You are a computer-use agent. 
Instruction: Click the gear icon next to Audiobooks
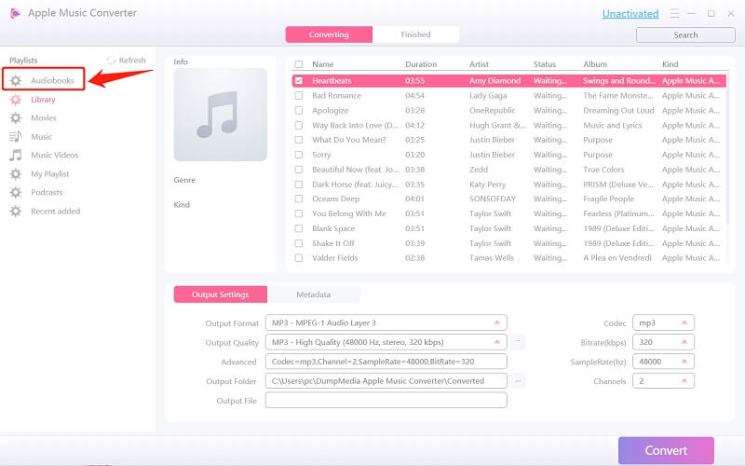click(16, 81)
